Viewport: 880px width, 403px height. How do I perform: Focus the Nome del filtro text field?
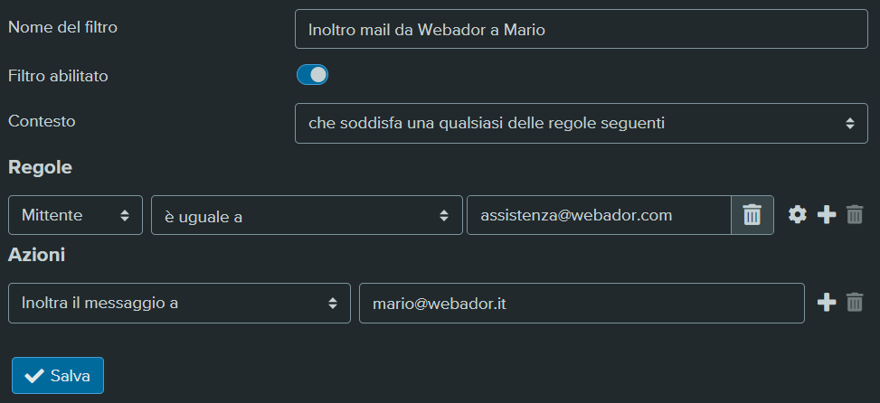tap(581, 29)
